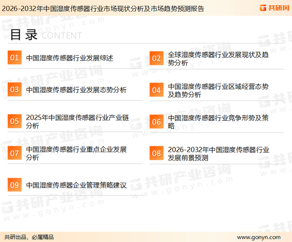This screenshot has width=292, height=242.
Task: Click the 目录 heading
Action: [x=24, y=35]
